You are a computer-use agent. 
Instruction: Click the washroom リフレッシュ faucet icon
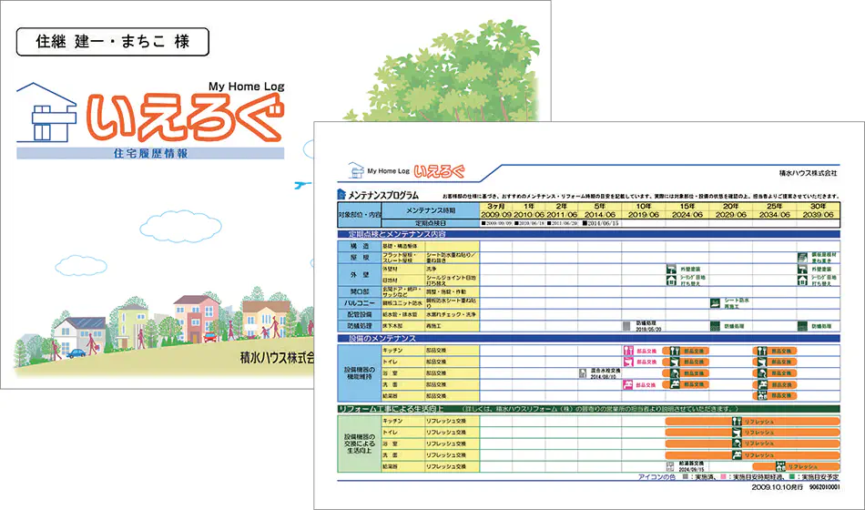[737, 454]
